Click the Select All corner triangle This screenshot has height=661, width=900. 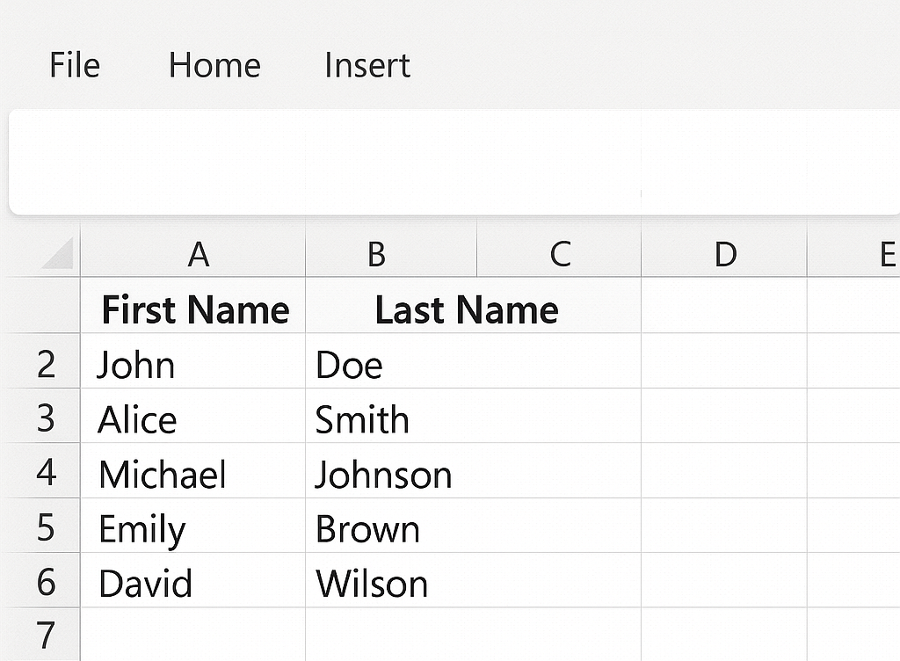tap(56, 254)
